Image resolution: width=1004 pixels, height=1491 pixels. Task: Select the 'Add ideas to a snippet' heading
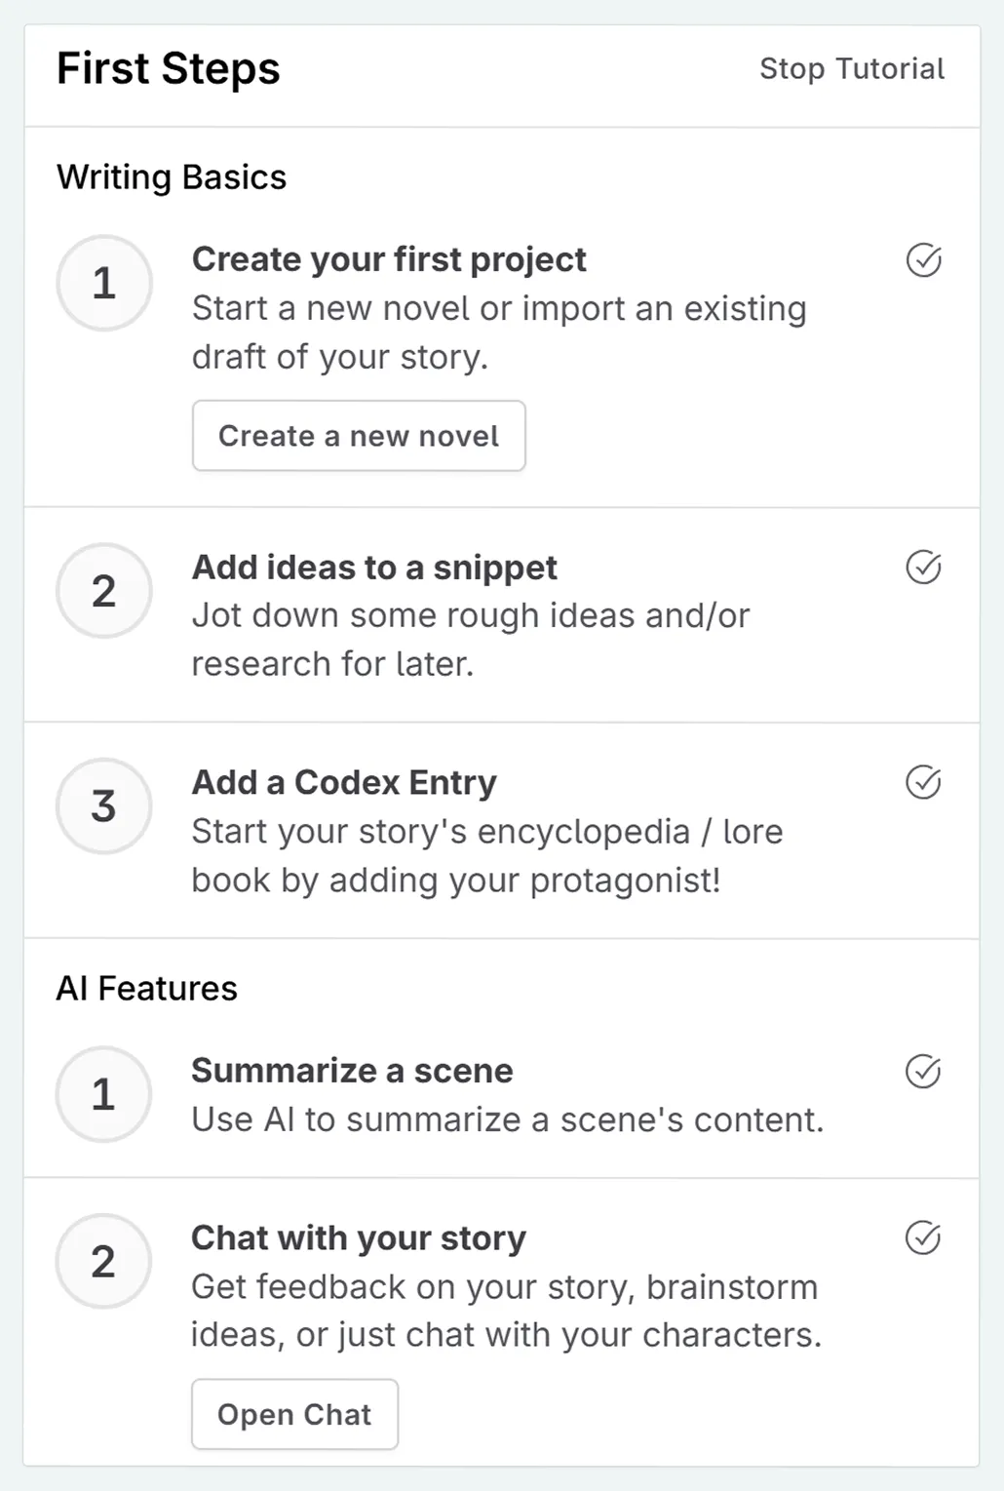(x=374, y=568)
